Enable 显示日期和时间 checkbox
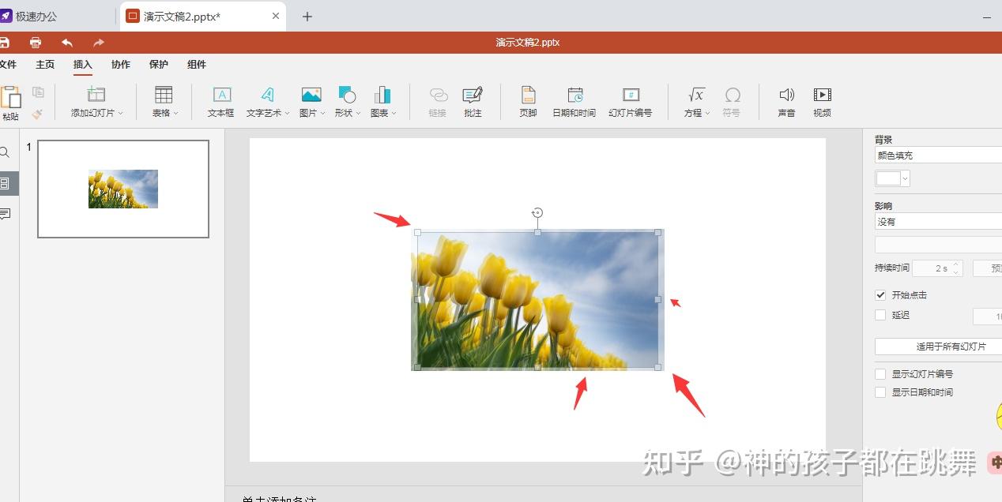The width and height of the screenshot is (1002, 502). [x=880, y=392]
